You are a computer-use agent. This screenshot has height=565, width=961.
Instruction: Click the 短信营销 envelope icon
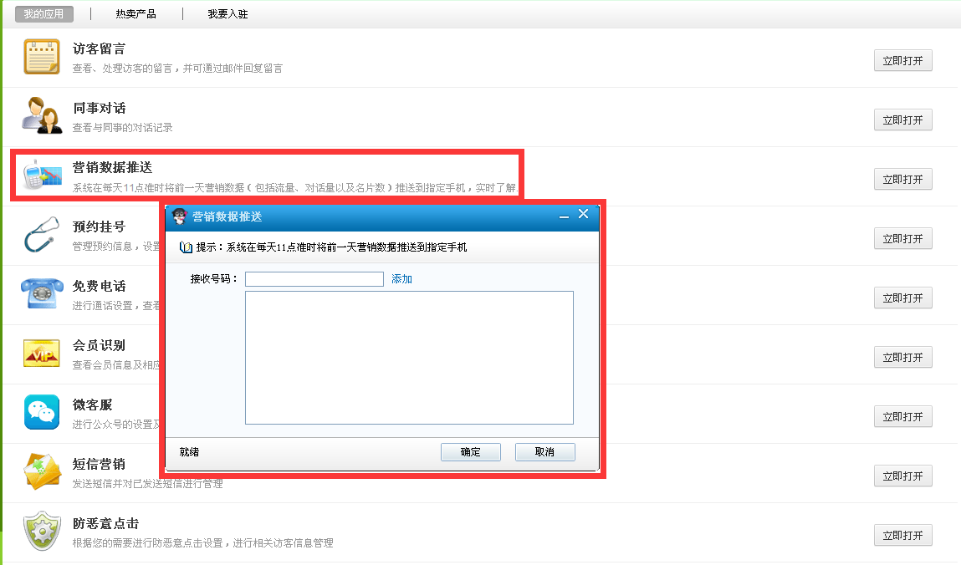tap(41, 471)
